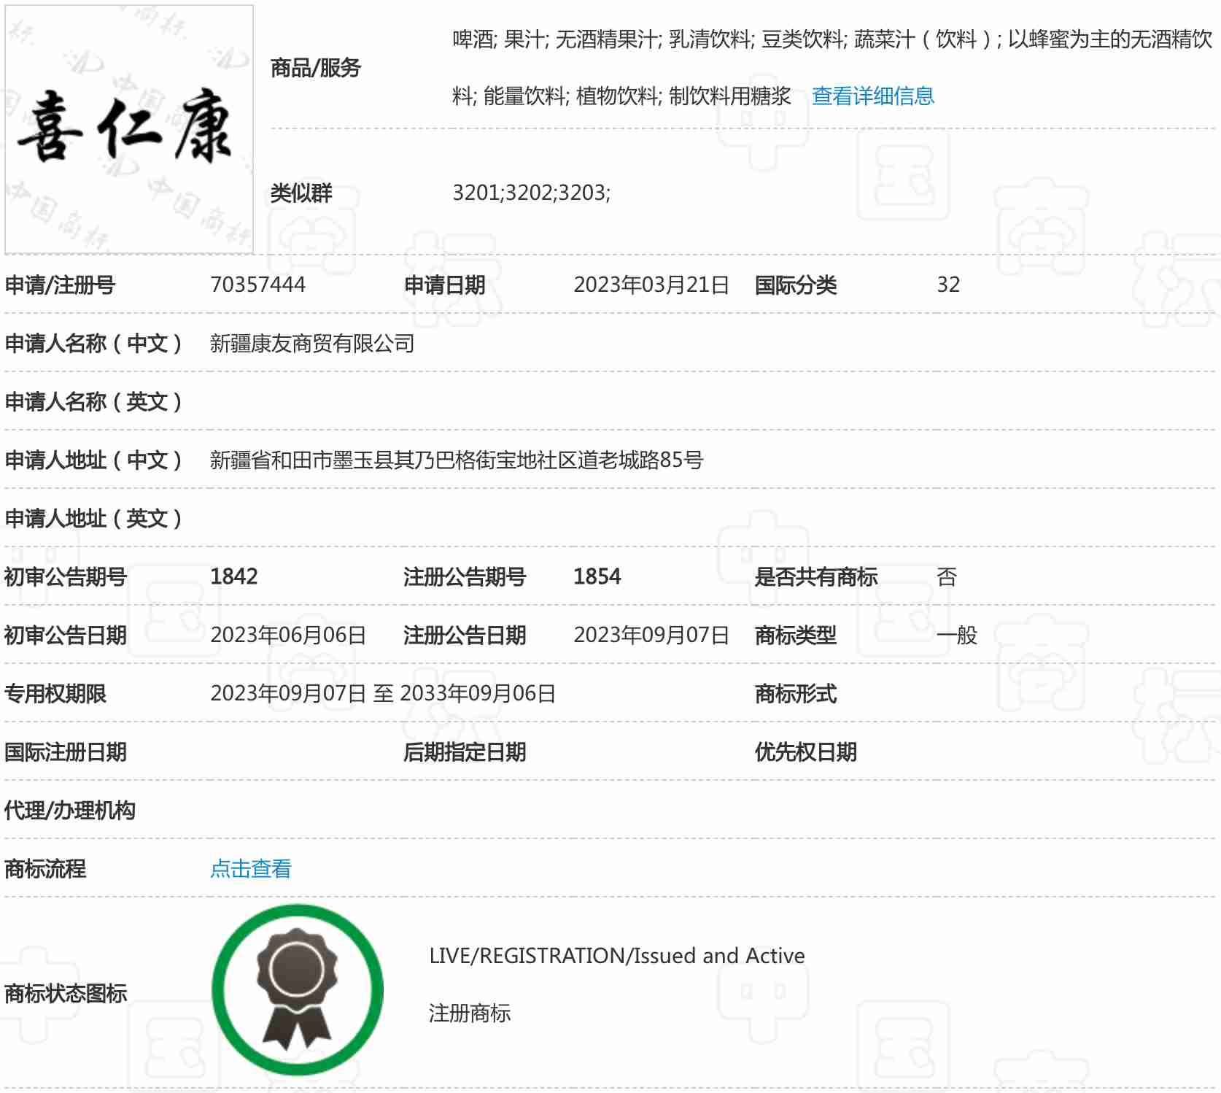Click the 国际分类 value 32

[948, 285]
